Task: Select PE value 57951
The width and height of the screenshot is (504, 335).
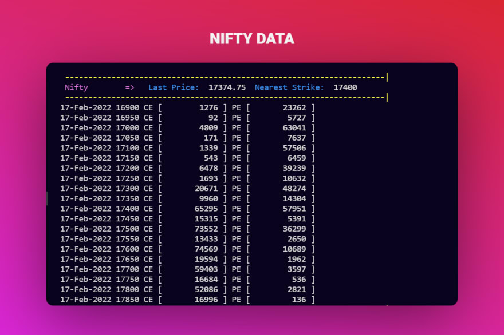Action: [x=294, y=209]
